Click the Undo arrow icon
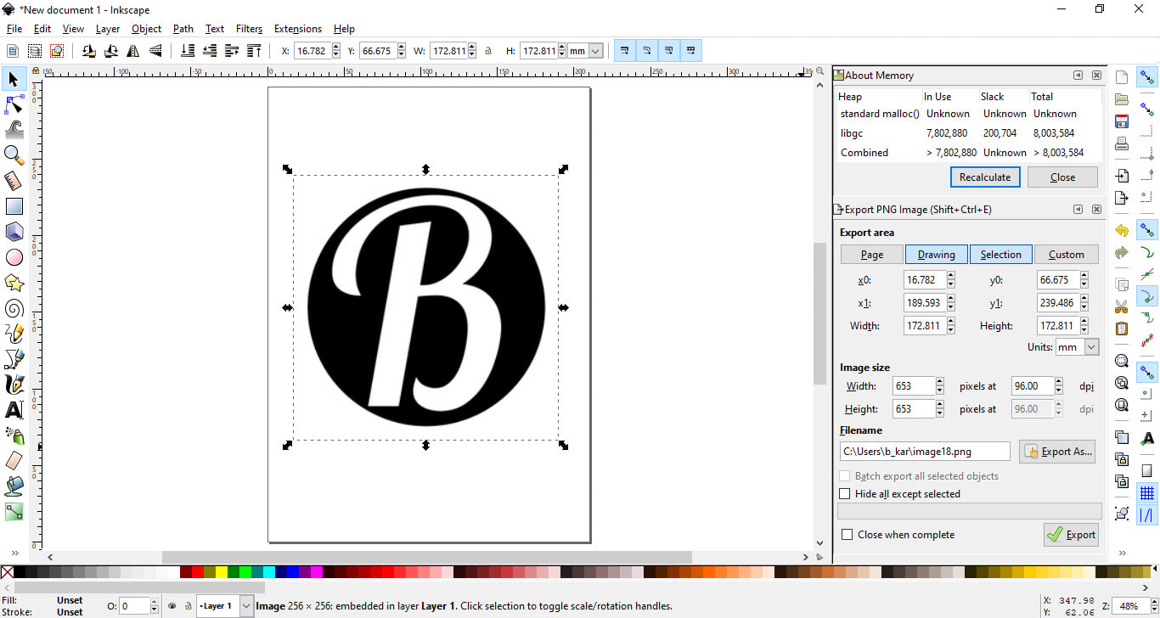The height and width of the screenshot is (618, 1160). pyautogui.click(x=1122, y=231)
